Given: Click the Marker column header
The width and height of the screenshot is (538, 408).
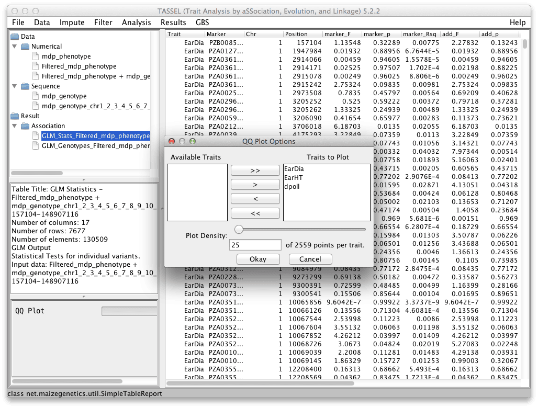Looking at the screenshot, I should (x=225, y=34).
